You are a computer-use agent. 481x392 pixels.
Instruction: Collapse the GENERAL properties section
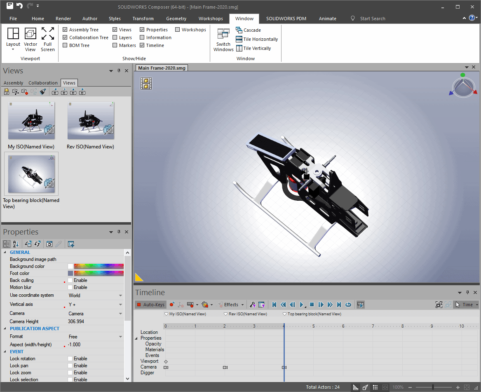coord(5,252)
